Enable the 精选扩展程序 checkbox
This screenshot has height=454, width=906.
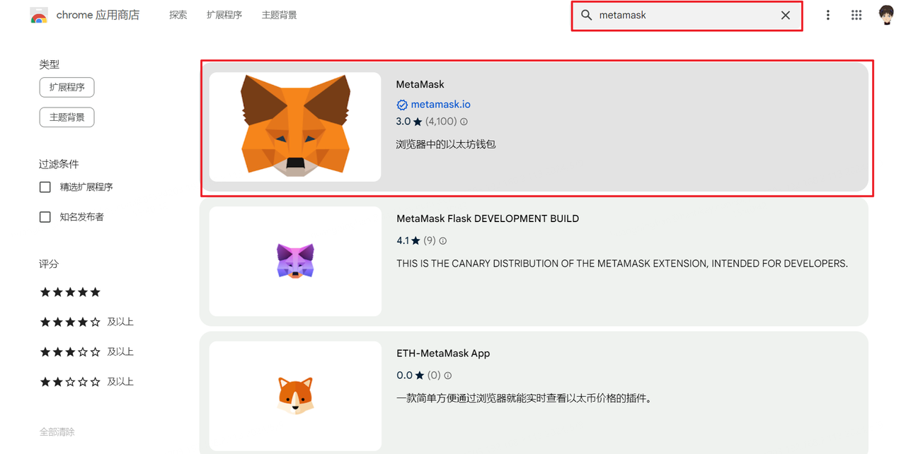coord(45,187)
